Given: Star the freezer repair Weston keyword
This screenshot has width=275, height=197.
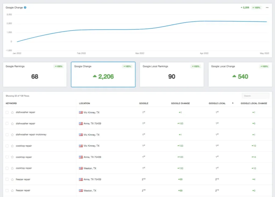Looking at the screenshot, I should [12, 191].
